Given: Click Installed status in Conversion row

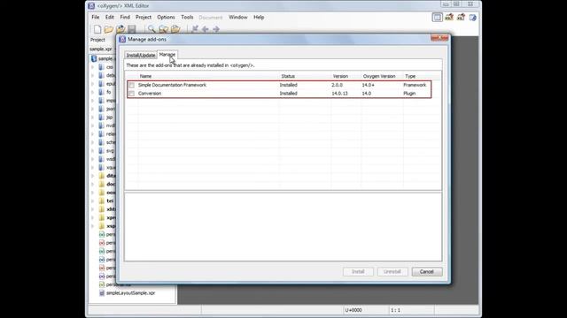Looking at the screenshot, I should coord(288,94).
